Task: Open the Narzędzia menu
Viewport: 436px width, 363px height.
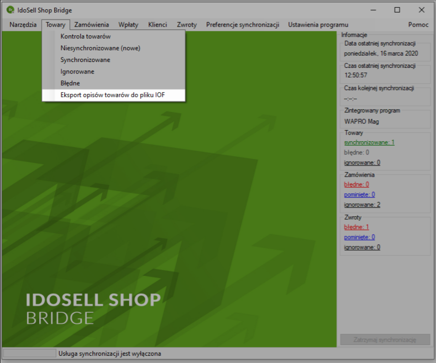Action: pyautogui.click(x=23, y=25)
